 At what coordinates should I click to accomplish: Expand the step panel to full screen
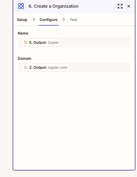coord(120,6)
